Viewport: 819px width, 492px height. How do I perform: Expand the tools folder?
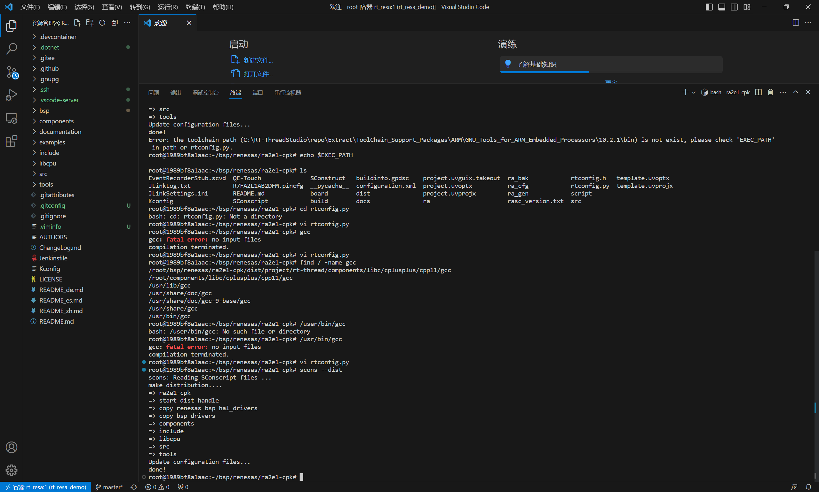pos(81,184)
